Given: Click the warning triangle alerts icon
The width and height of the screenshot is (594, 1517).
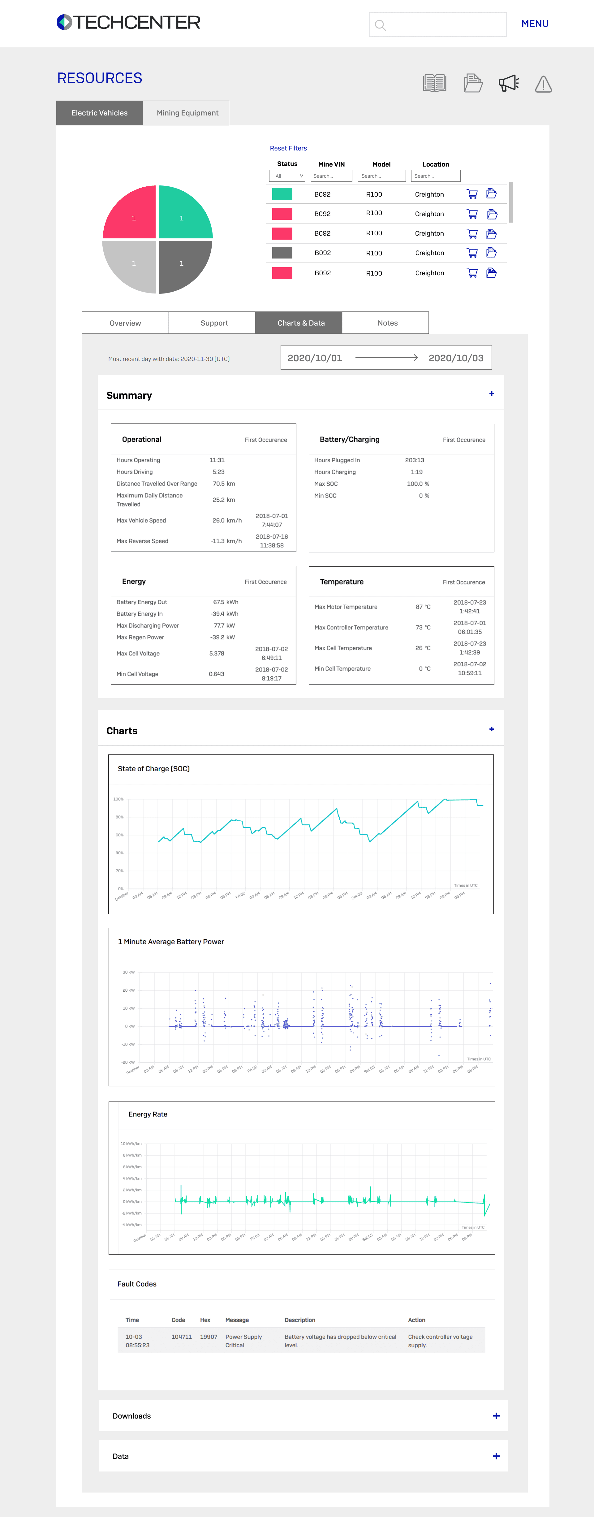Looking at the screenshot, I should tap(543, 84).
